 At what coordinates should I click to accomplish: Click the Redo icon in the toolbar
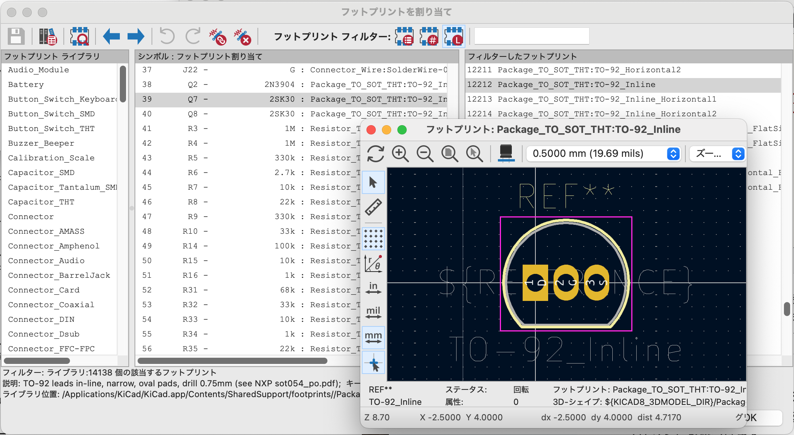coord(193,37)
